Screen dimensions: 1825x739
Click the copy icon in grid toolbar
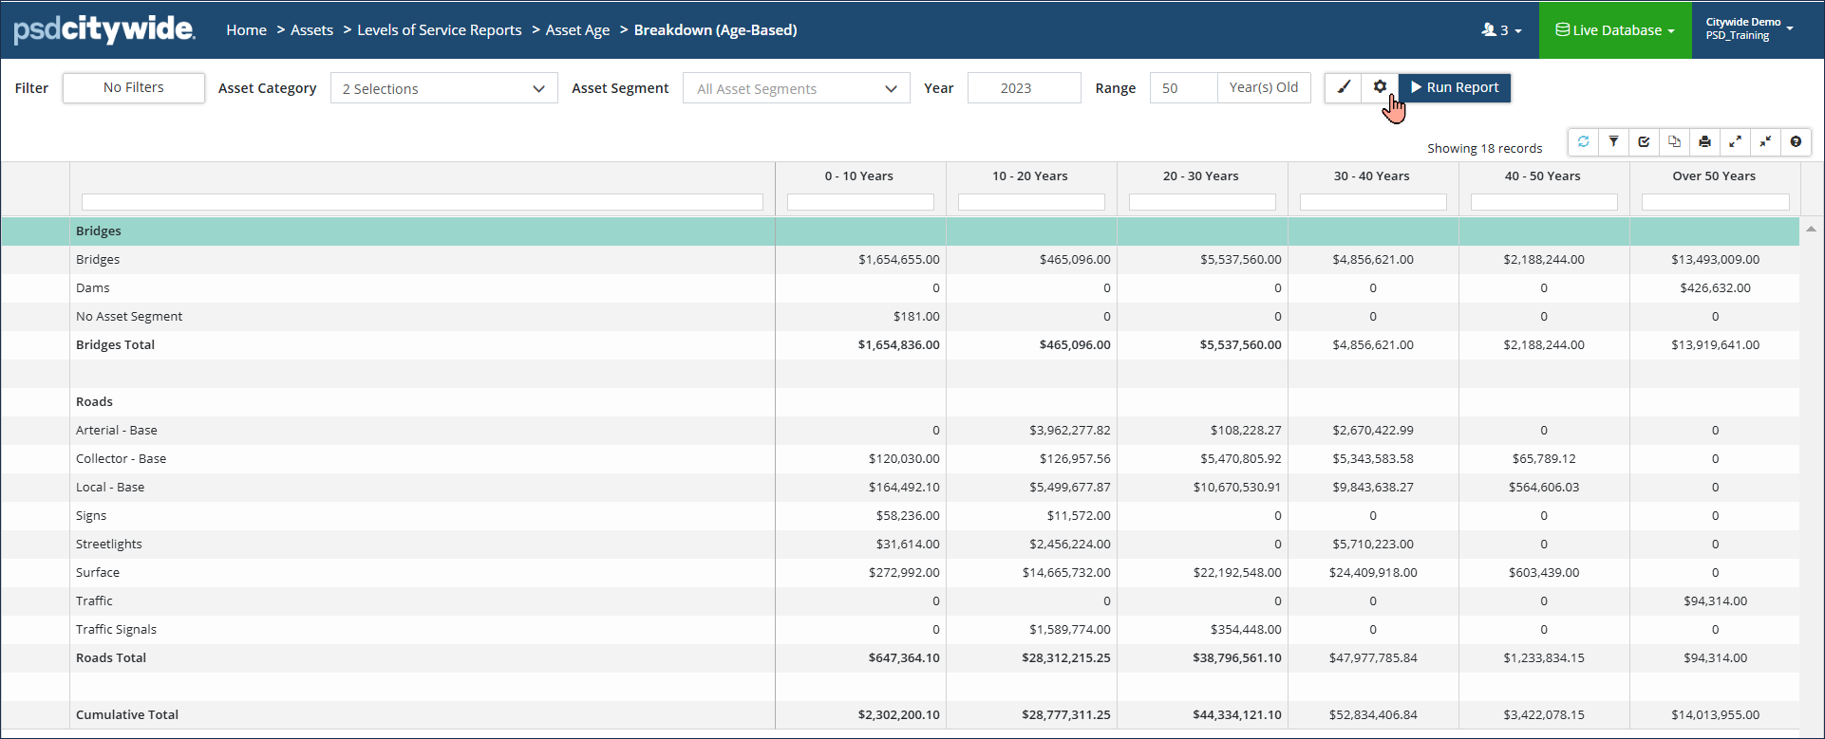[1674, 142]
